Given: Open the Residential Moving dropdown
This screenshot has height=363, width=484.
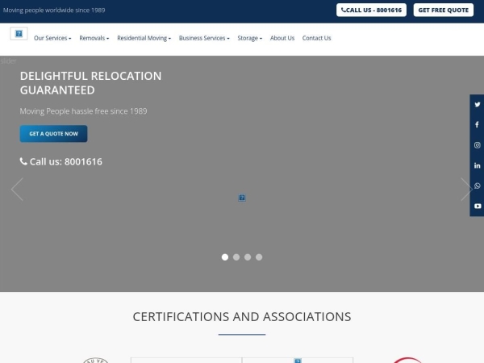Looking at the screenshot, I should click(x=144, y=38).
